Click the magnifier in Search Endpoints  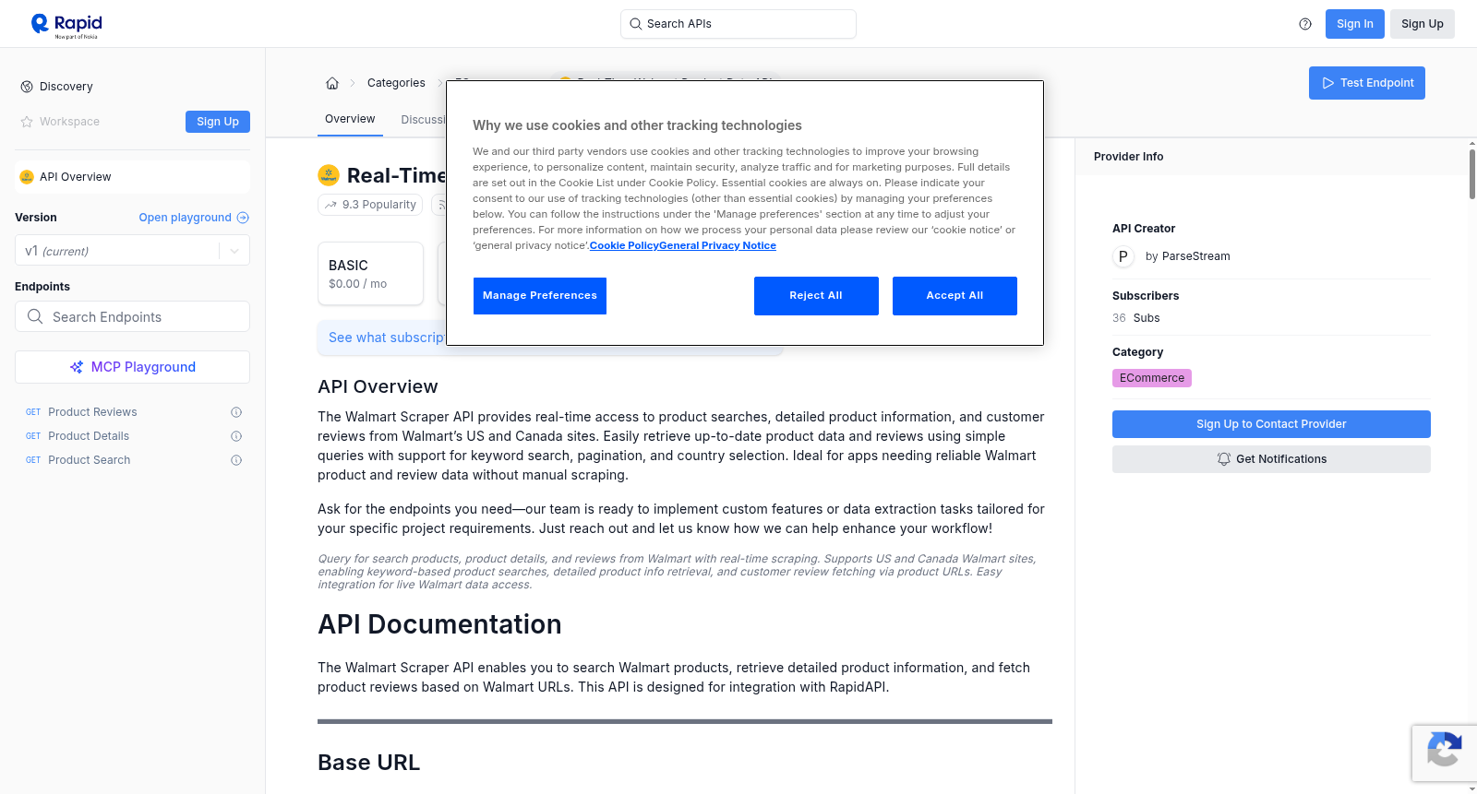35,316
